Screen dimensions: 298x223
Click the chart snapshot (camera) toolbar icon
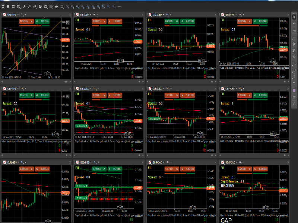tap(45, 6)
